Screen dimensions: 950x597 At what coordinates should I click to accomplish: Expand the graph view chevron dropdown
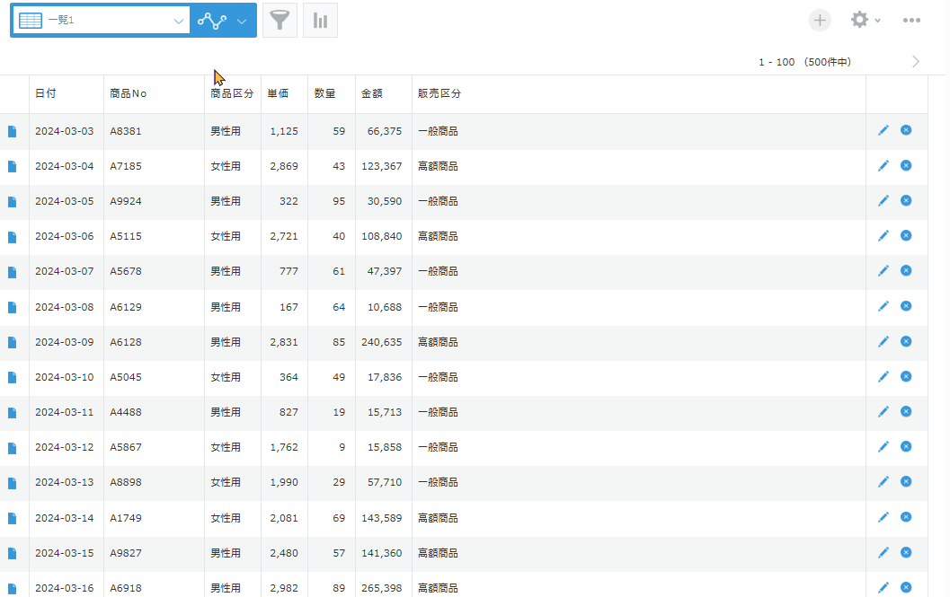tap(242, 21)
